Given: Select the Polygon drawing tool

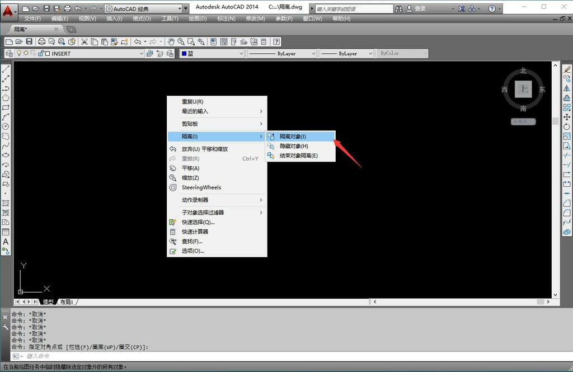Looking at the screenshot, I should [x=6, y=98].
